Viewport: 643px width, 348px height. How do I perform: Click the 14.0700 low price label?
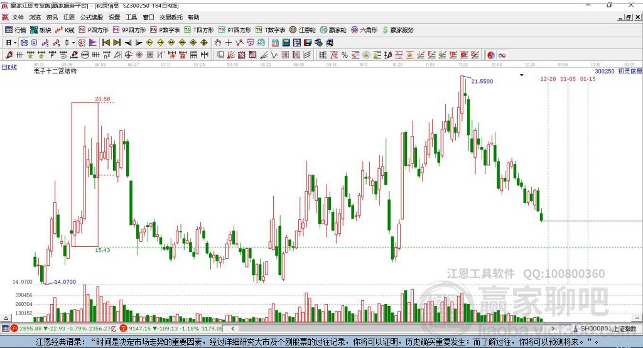[65, 282]
